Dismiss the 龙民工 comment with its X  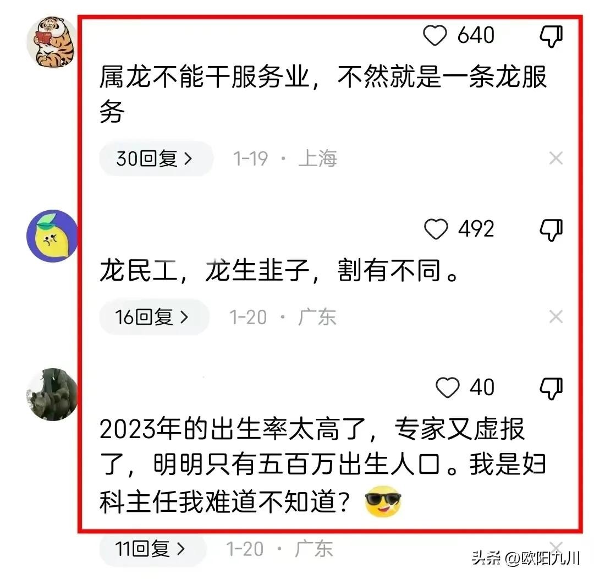click(555, 316)
